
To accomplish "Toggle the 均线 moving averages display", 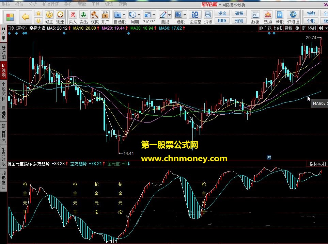I will pos(278,28).
